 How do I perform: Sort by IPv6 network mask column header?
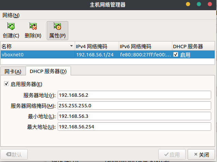(145, 46)
